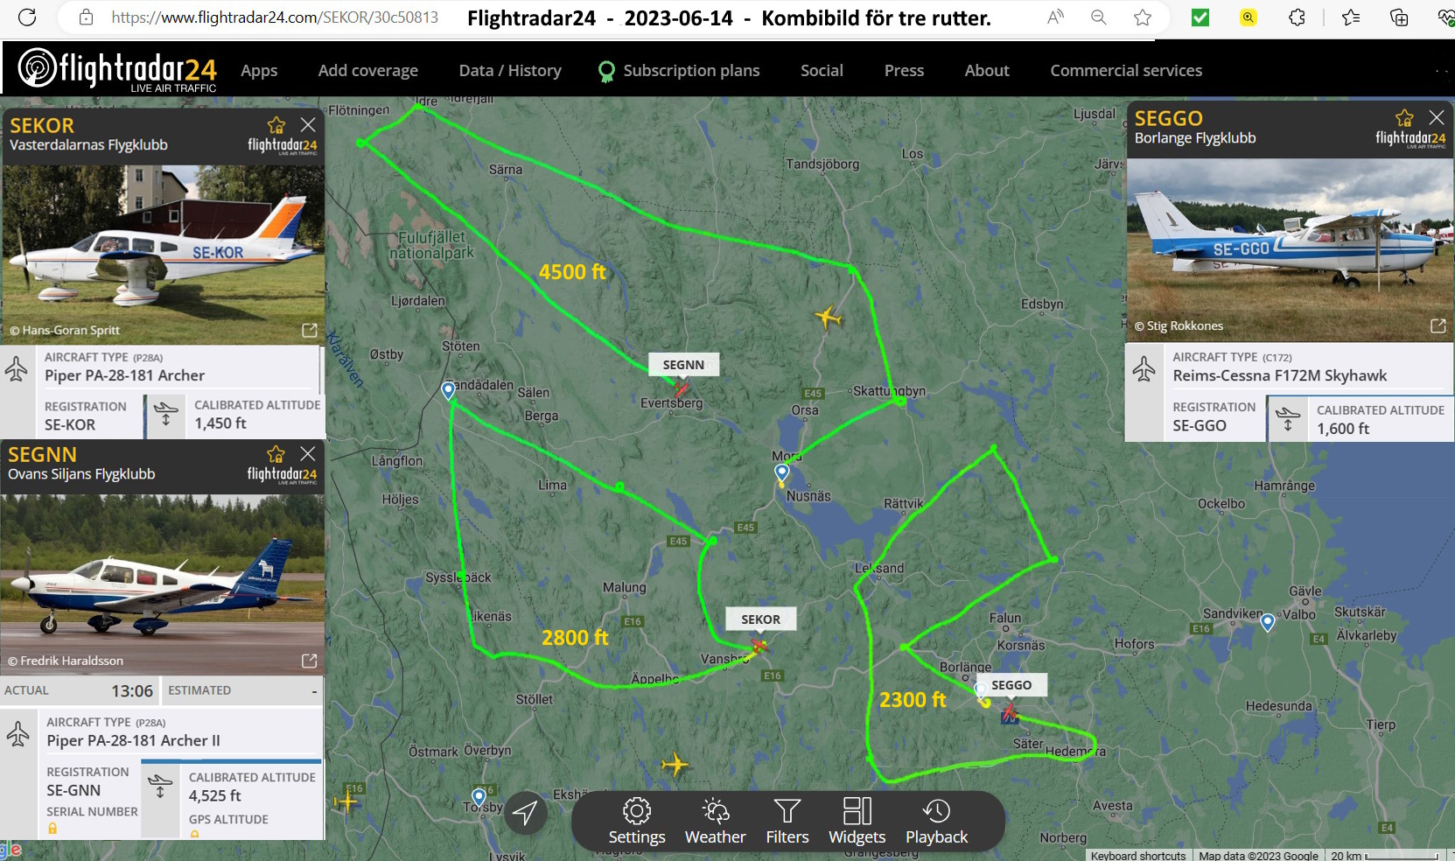The width and height of the screenshot is (1455, 861).
Task: Open the Filters funnel tool
Action: pyautogui.click(x=787, y=822)
